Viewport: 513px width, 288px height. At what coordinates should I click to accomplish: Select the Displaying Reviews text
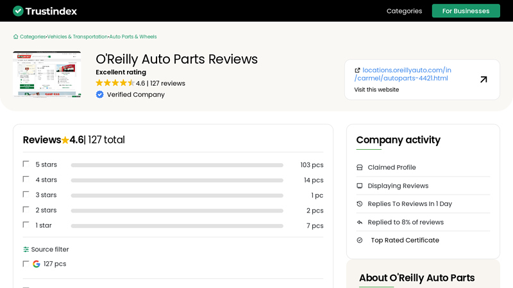point(398,186)
